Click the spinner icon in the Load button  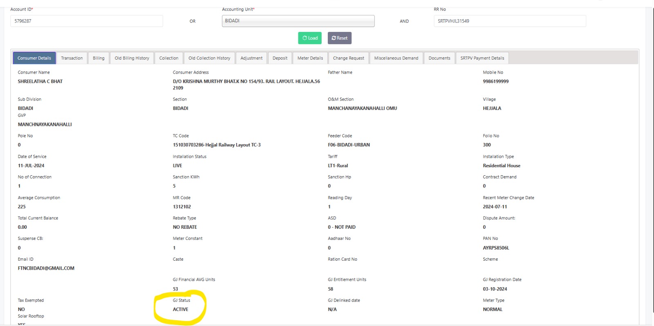305,38
